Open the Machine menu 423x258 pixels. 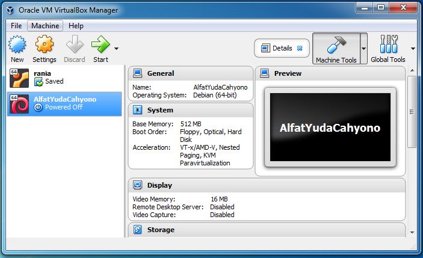(x=45, y=26)
